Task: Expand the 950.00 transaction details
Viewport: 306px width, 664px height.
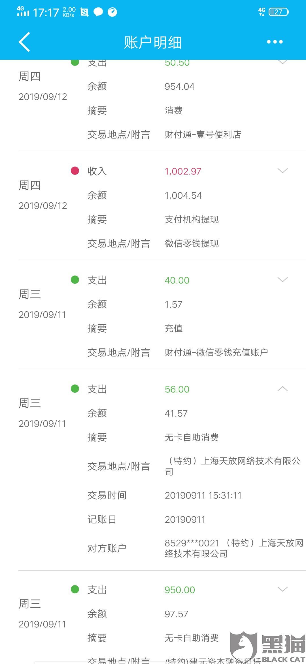Action: 282,589
